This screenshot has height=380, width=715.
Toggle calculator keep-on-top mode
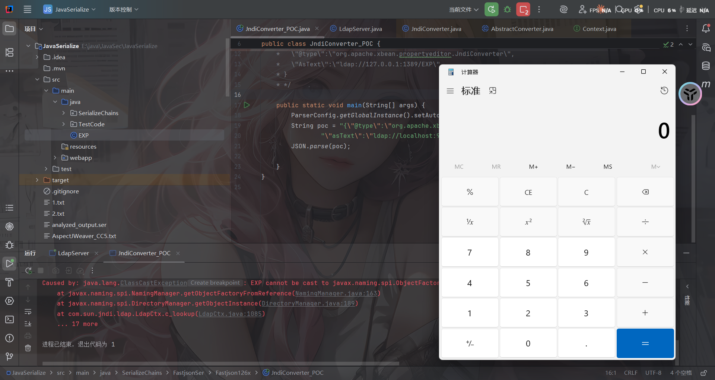493,91
